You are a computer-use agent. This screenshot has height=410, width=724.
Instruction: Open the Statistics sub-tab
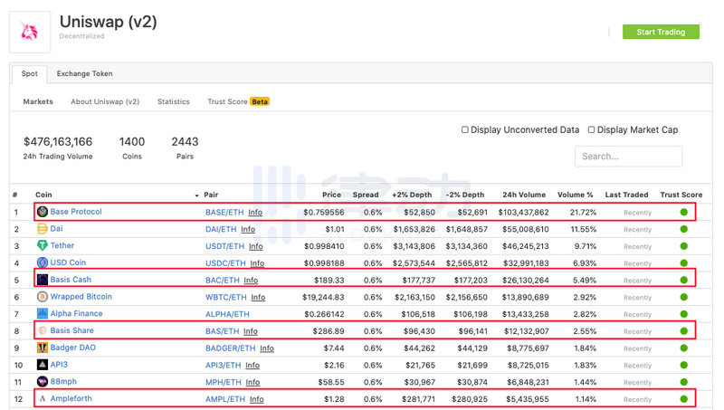[174, 101]
